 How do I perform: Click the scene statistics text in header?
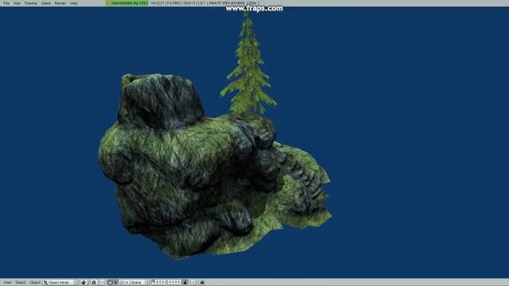point(204,3)
